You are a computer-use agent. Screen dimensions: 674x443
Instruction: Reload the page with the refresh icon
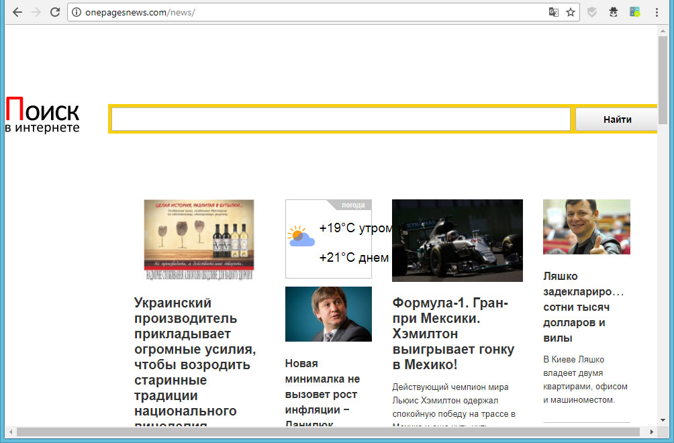tap(55, 12)
